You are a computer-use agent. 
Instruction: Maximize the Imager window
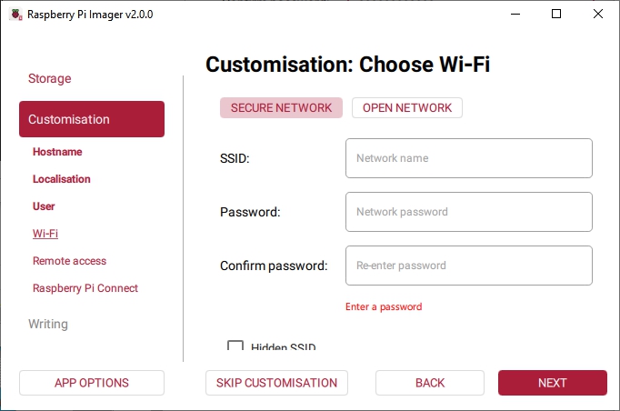pos(556,14)
